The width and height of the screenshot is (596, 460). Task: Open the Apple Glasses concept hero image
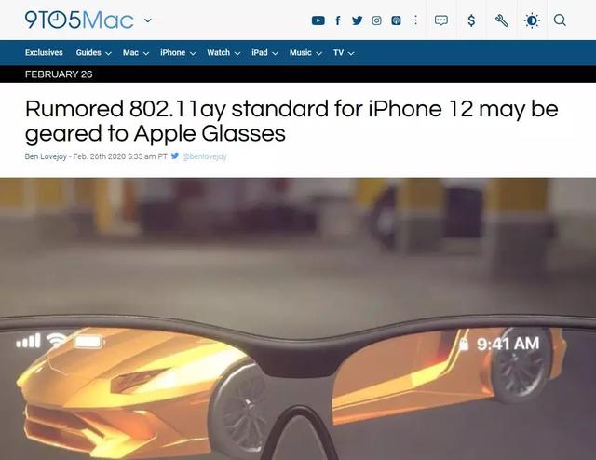tap(298, 318)
